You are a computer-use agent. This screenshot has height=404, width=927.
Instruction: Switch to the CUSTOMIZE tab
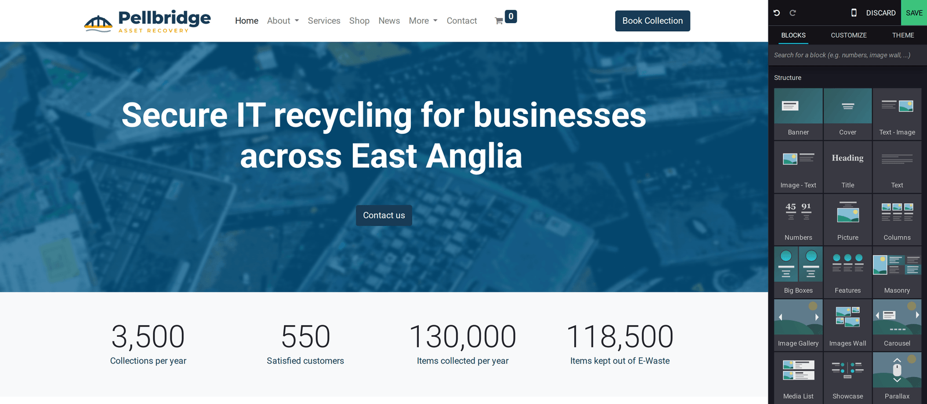[x=849, y=35]
